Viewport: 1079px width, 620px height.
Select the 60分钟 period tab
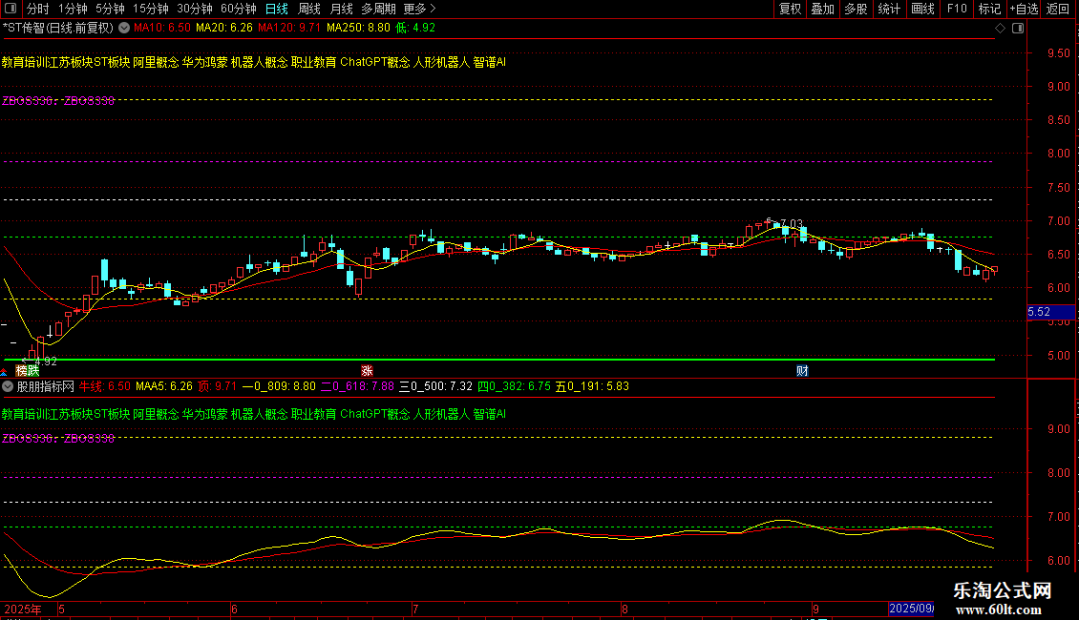[x=238, y=9]
